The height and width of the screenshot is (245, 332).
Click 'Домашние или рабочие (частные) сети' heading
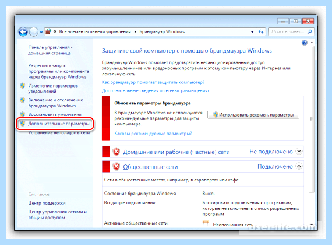(x=176, y=152)
